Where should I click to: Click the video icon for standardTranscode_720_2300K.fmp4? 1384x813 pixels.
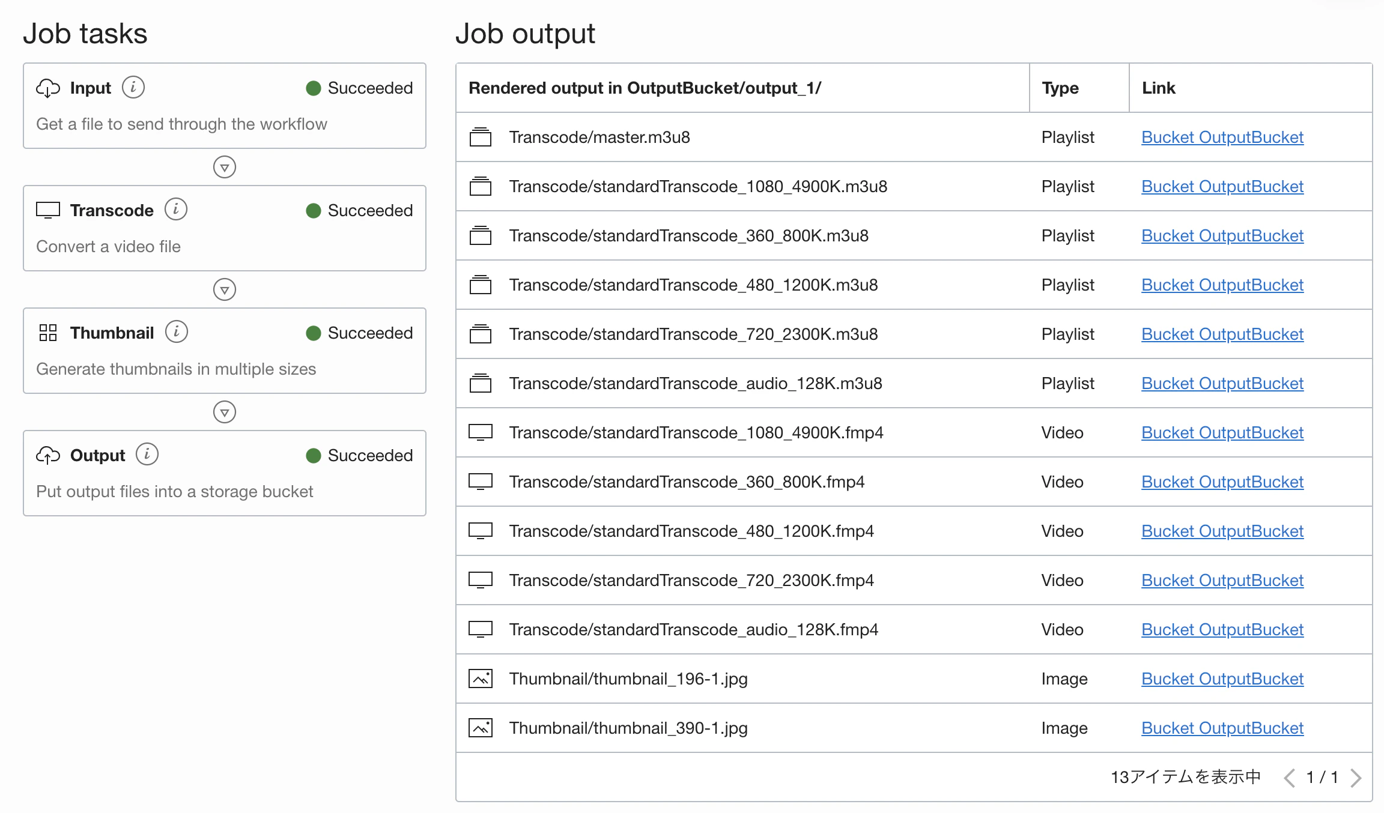pyautogui.click(x=481, y=580)
